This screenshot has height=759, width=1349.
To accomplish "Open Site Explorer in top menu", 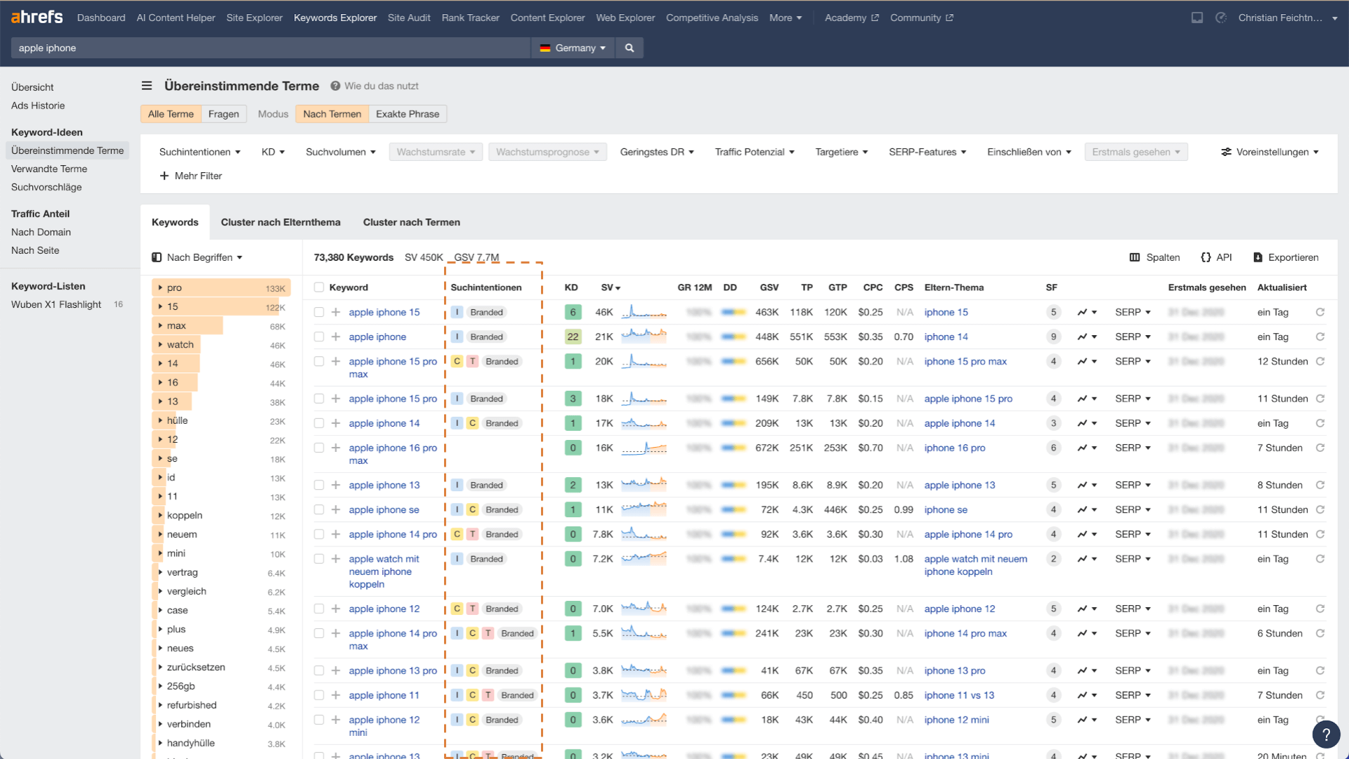I will coord(254,18).
